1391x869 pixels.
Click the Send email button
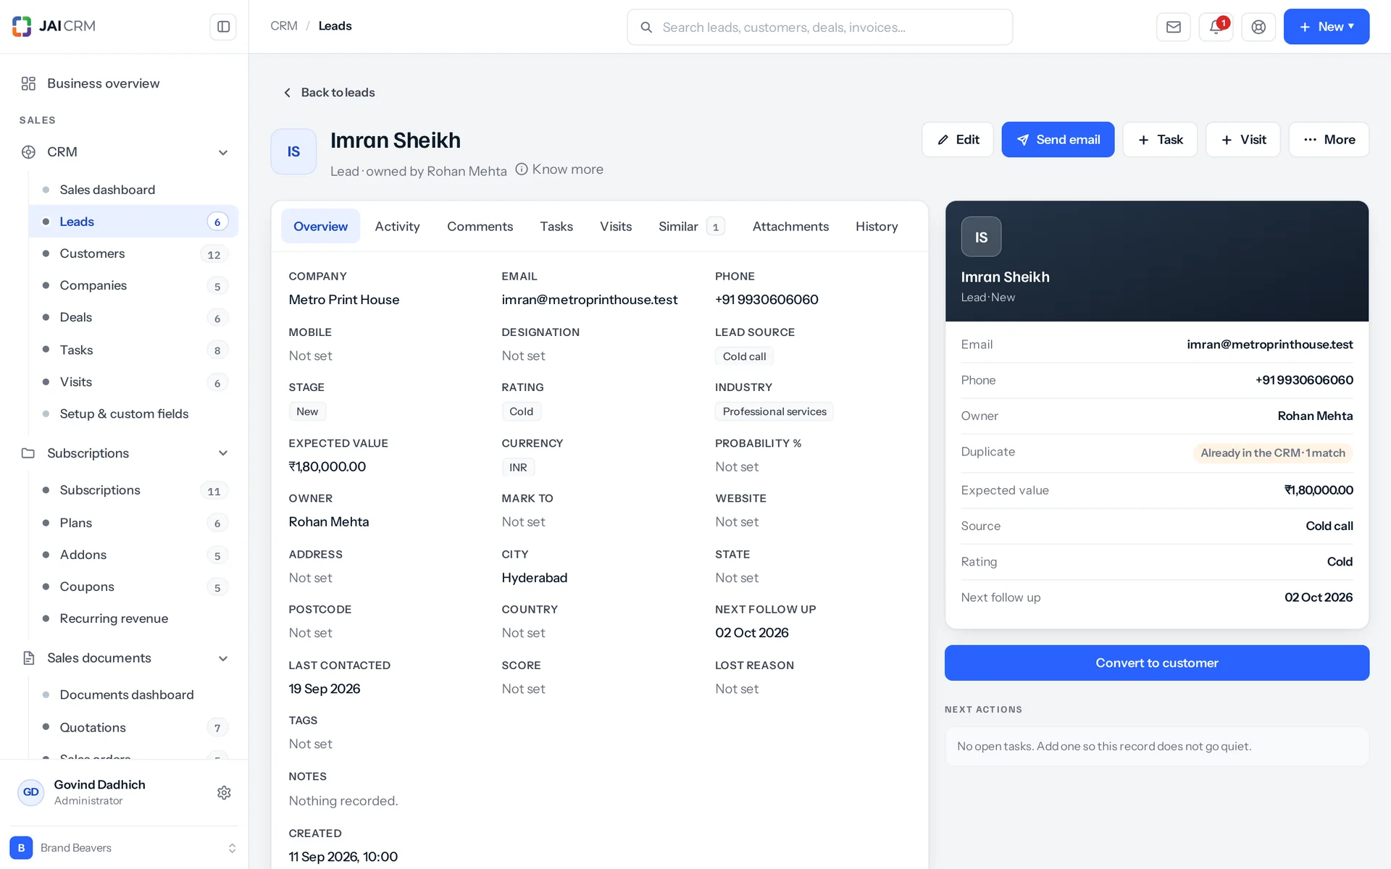[x=1058, y=140]
